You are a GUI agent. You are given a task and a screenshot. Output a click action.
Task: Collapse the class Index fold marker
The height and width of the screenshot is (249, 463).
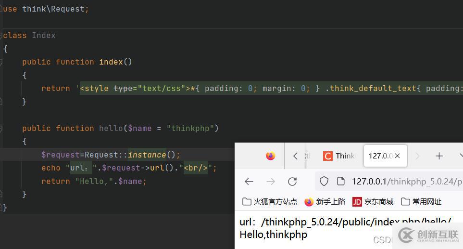(x=1, y=36)
